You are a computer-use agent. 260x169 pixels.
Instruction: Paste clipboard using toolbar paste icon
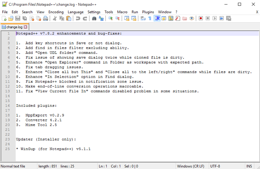(x=68, y=18)
